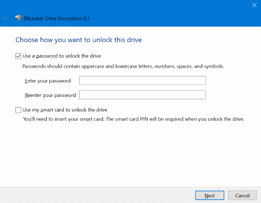Click the 'Reenter your password' label
The width and height of the screenshot is (261, 203).
(x=50, y=95)
